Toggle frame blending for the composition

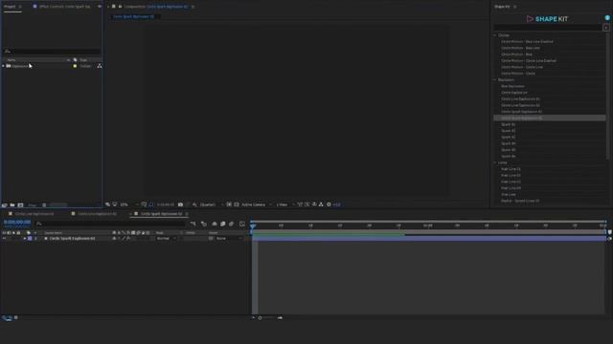[223, 224]
